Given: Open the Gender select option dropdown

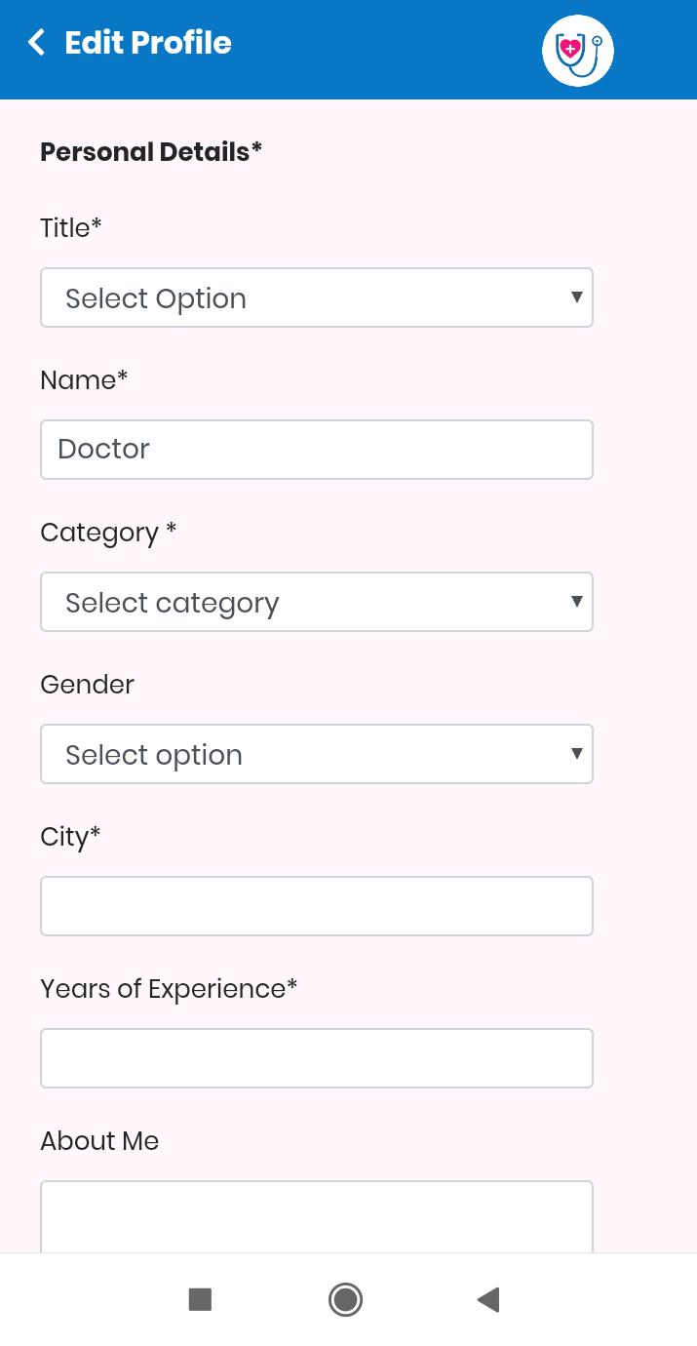Looking at the screenshot, I should (x=317, y=754).
